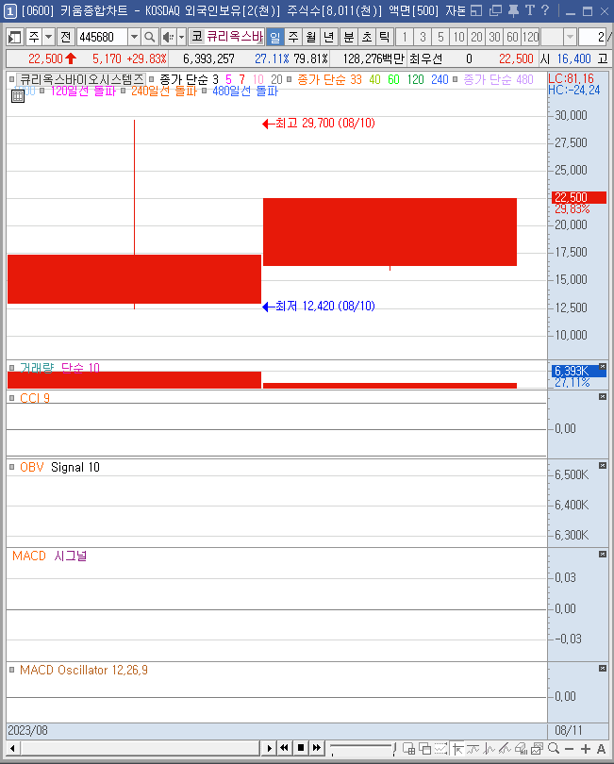Select interval button 5
The image size is (614, 764).
[x=440, y=37]
